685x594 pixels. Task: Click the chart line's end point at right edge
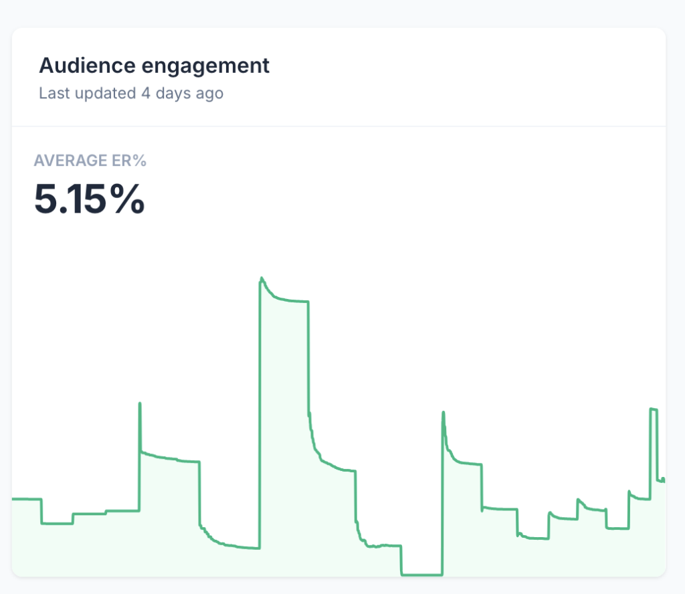click(664, 480)
